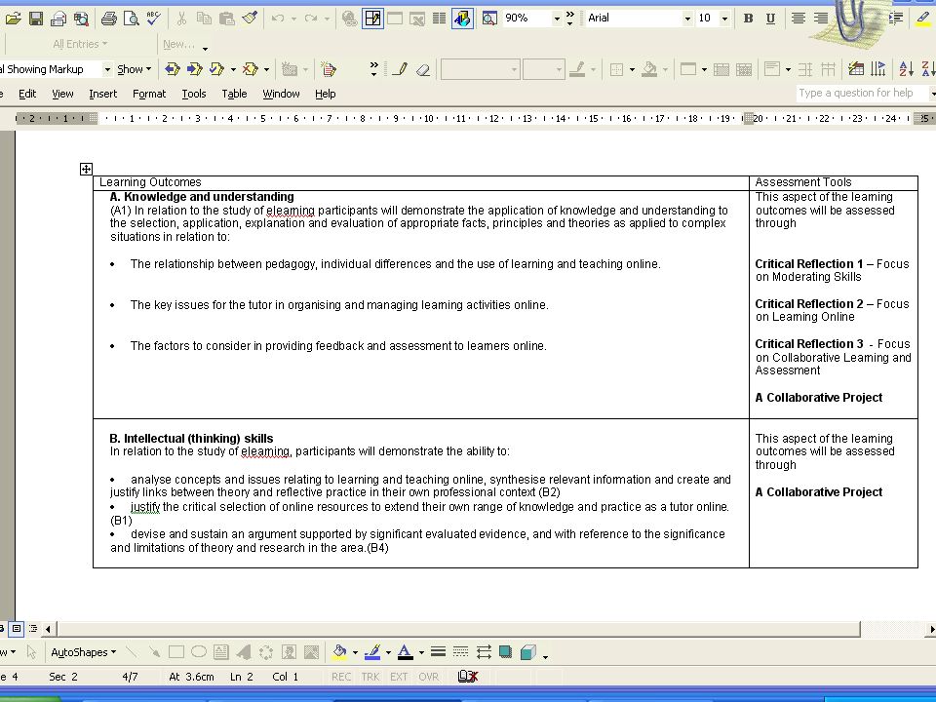This screenshot has width=936, height=702.
Task: Print the document using the printer icon
Action: 108,19
